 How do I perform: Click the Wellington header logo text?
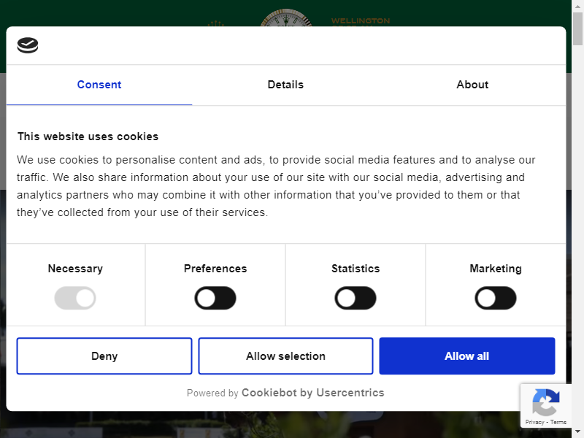(361, 20)
